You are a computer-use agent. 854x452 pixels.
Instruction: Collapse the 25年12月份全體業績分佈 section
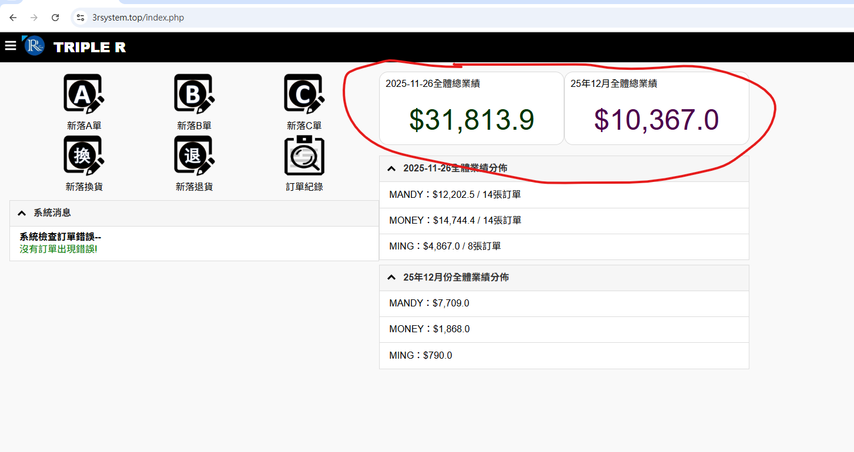point(391,278)
